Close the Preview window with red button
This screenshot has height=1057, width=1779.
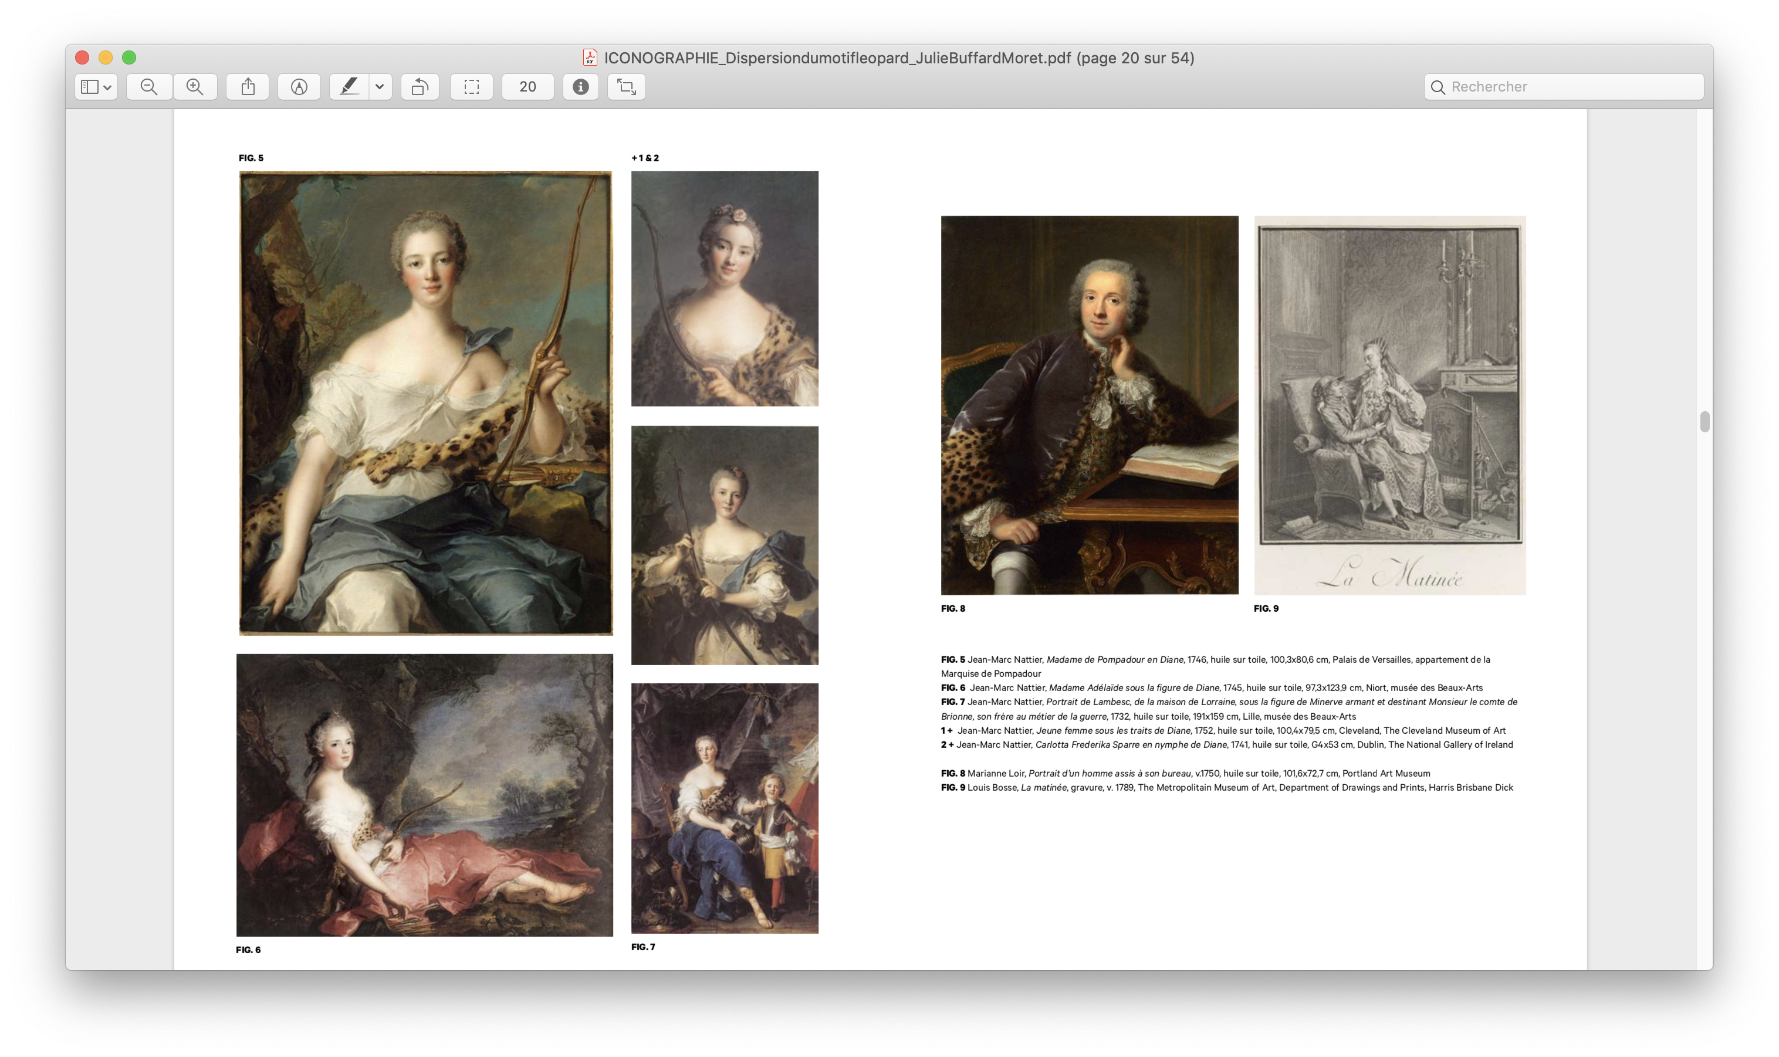(x=82, y=57)
